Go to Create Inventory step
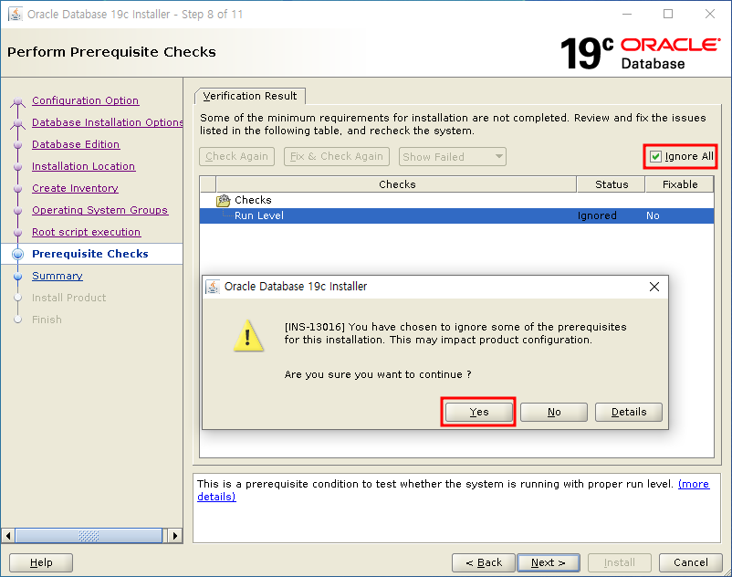 [x=75, y=188]
